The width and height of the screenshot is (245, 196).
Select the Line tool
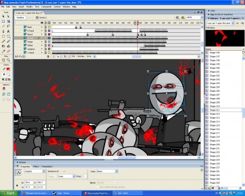point(3,26)
